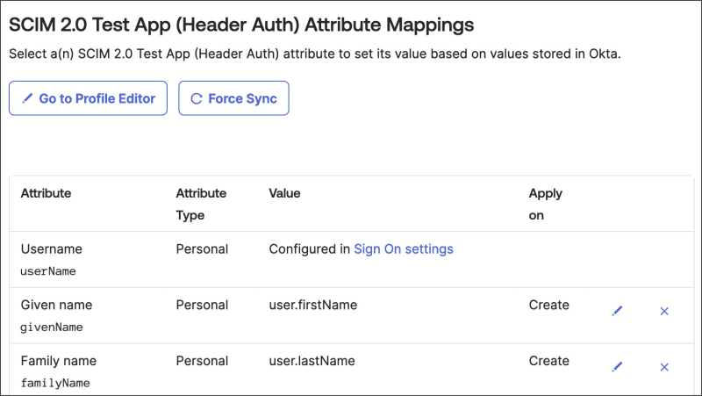The image size is (702, 396).
Task: Click Create in the Given name row
Action: coord(549,305)
